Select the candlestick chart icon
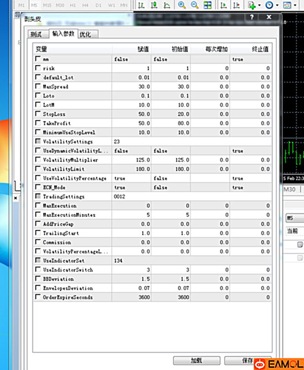 tap(154, 5)
